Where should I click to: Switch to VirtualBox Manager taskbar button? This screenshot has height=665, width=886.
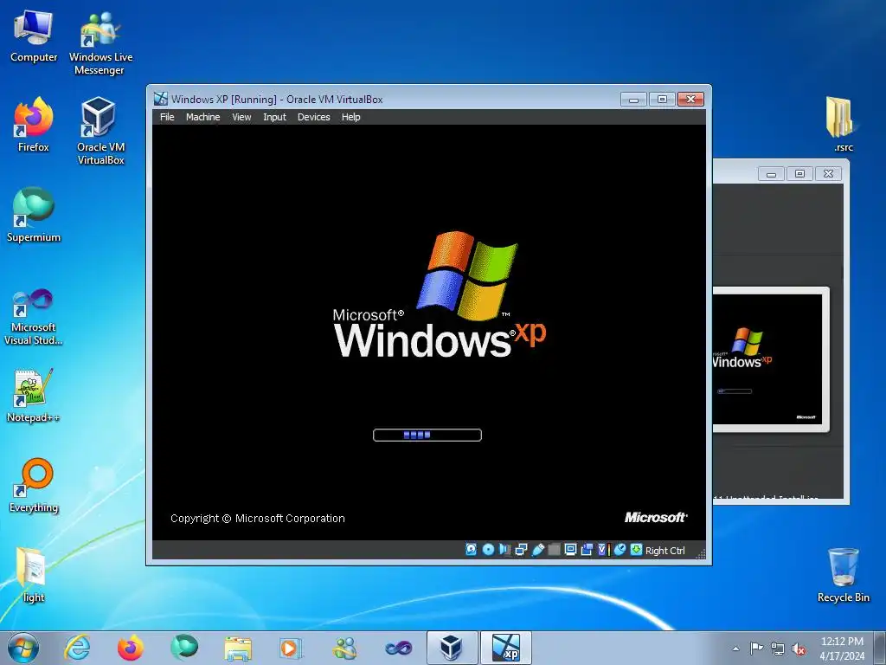[452, 648]
